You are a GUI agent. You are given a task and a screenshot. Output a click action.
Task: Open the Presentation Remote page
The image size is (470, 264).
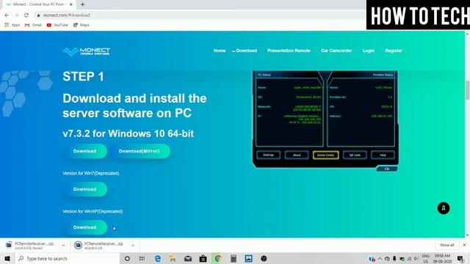289,51
